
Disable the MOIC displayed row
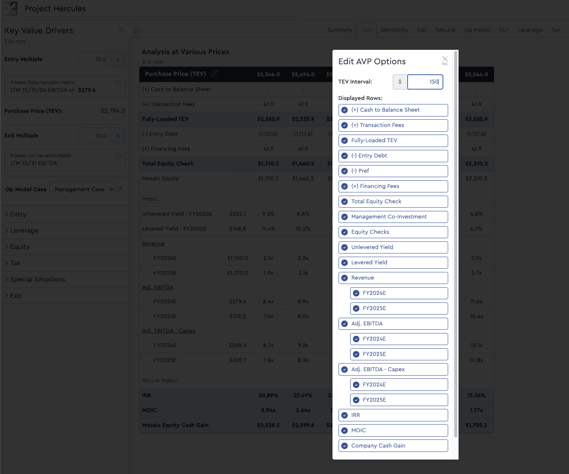tap(345, 431)
